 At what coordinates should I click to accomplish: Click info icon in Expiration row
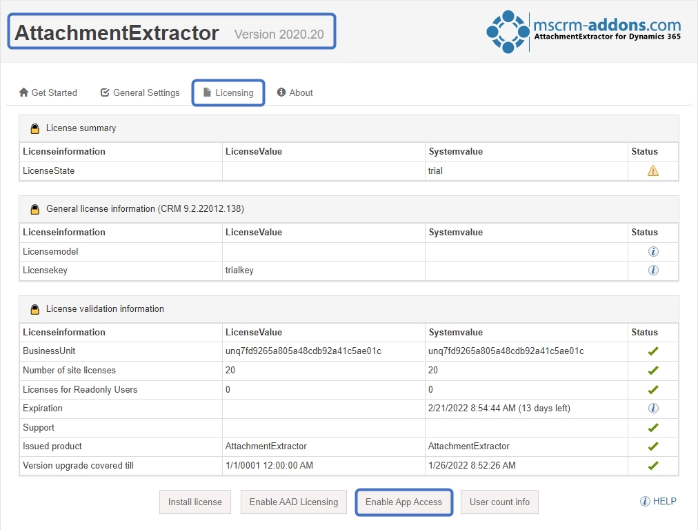pos(653,409)
